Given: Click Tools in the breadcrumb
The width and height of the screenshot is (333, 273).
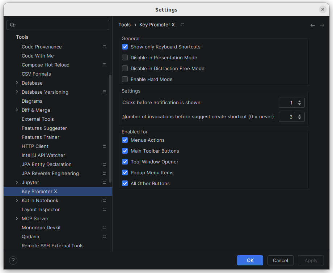Looking at the screenshot, I should (x=125, y=25).
